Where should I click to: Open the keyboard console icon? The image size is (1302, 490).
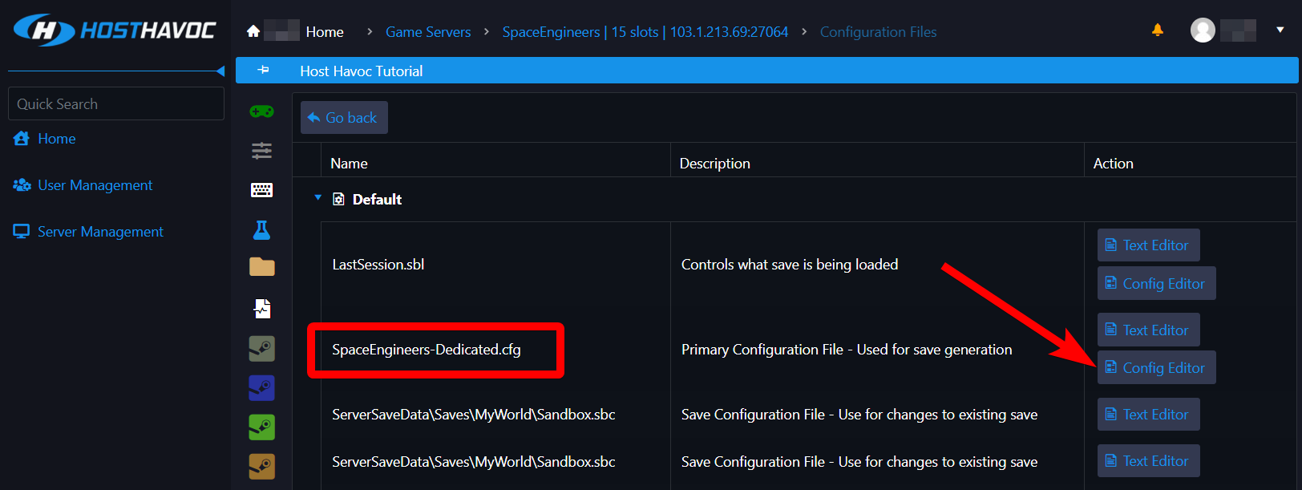262,190
